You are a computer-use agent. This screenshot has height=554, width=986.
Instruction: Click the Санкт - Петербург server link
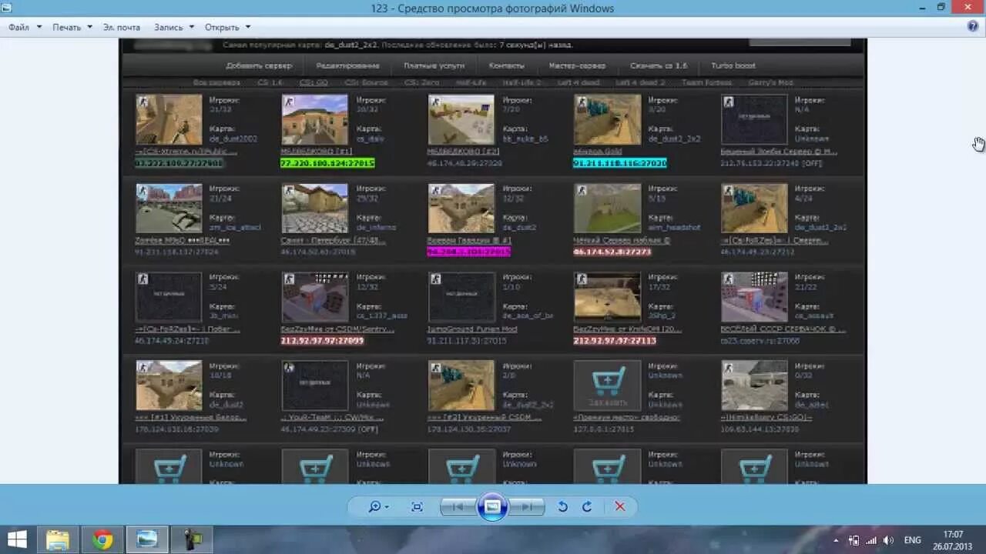pos(333,240)
